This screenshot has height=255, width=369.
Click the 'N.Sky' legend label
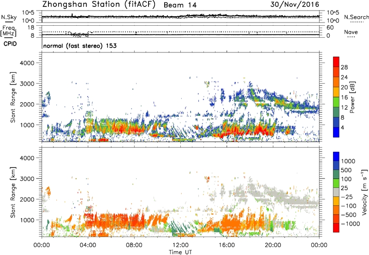pyautogui.click(x=9, y=17)
